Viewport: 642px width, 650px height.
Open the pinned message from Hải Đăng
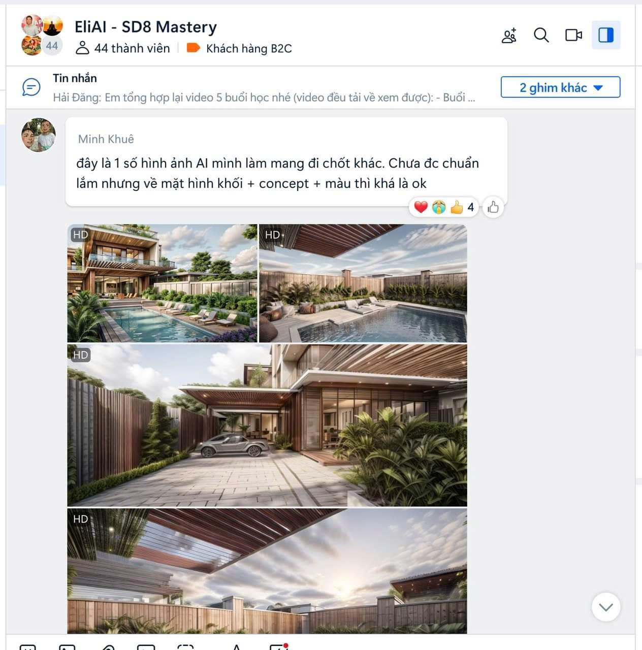[264, 97]
